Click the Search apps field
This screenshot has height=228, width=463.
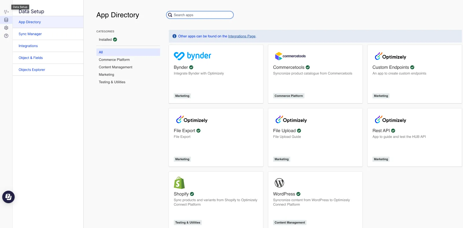pos(200,15)
